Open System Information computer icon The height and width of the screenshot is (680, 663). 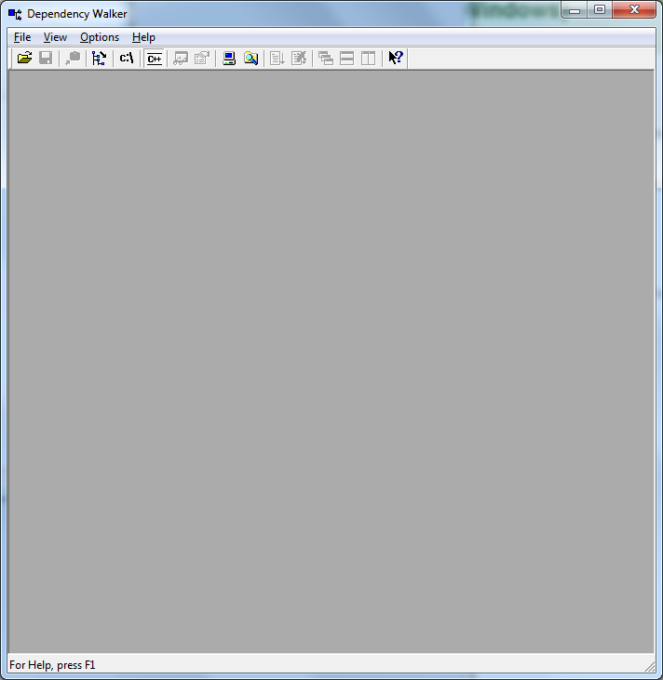coord(229,58)
